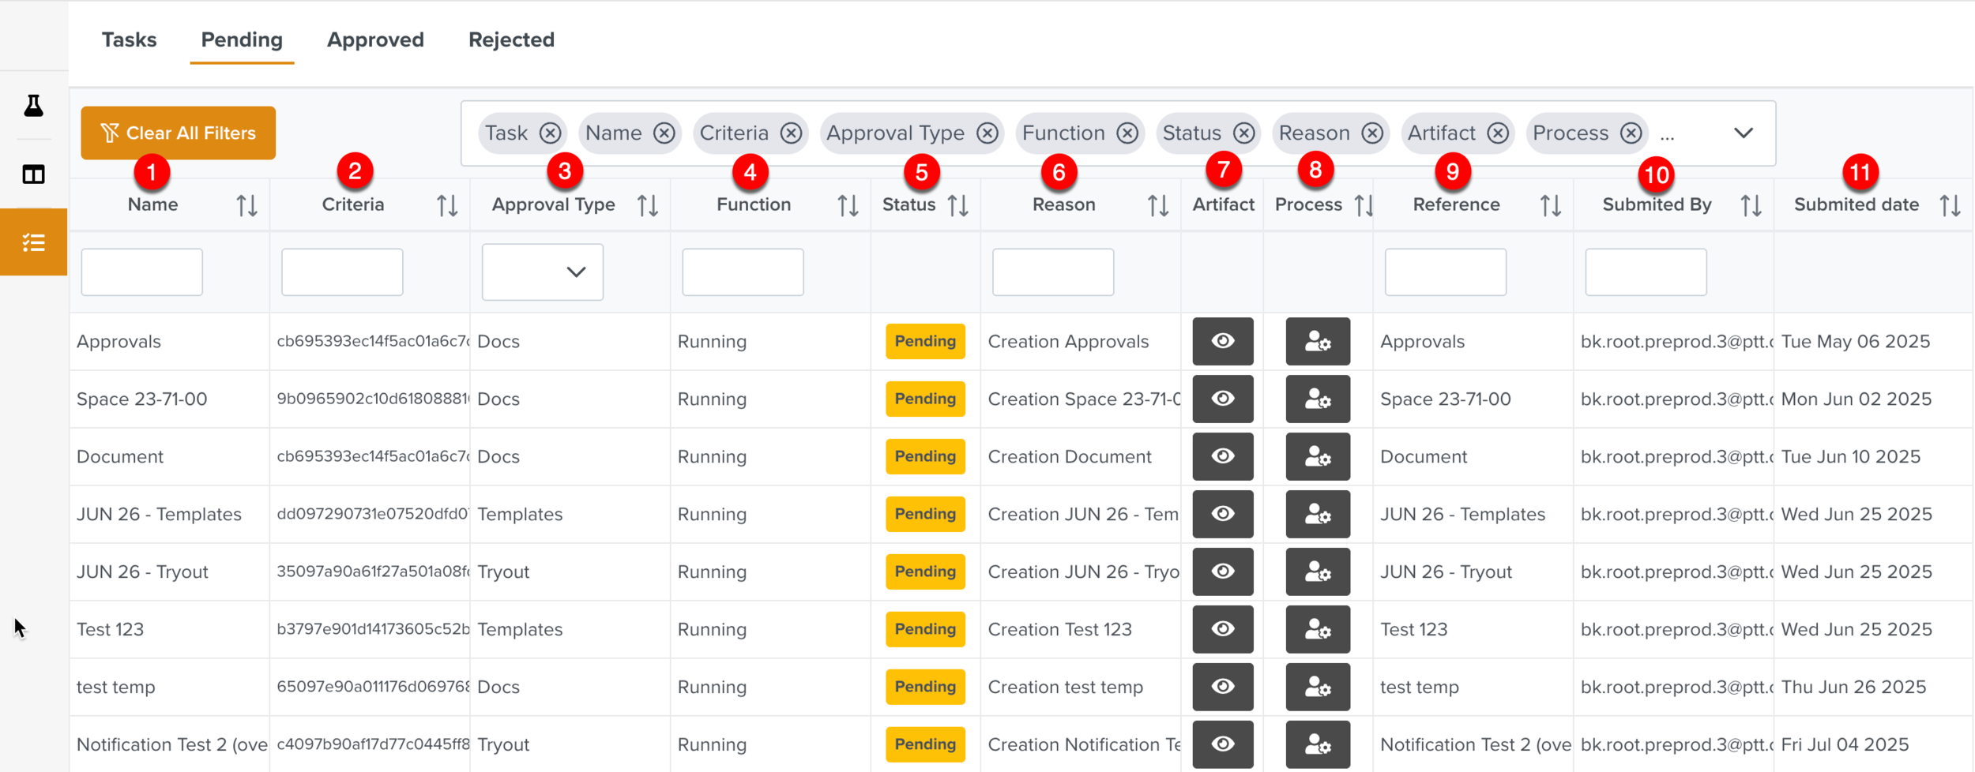
Task: Switch to the Rejected tab
Action: click(511, 40)
